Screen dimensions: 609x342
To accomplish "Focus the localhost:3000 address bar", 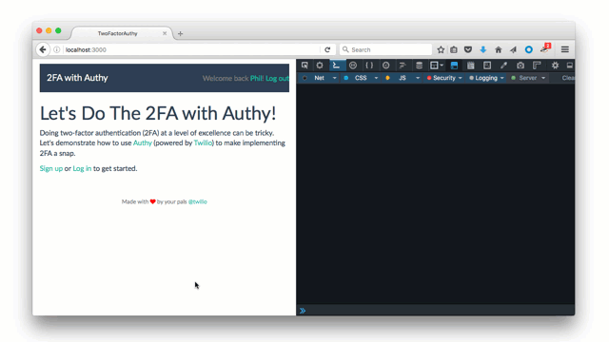I will pos(192,49).
